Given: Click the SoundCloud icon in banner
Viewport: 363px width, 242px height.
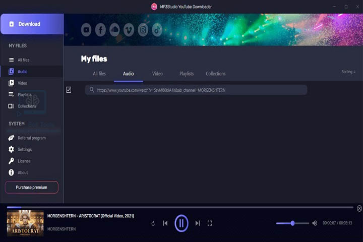Looking at the screenshot, I should click(114, 30).
